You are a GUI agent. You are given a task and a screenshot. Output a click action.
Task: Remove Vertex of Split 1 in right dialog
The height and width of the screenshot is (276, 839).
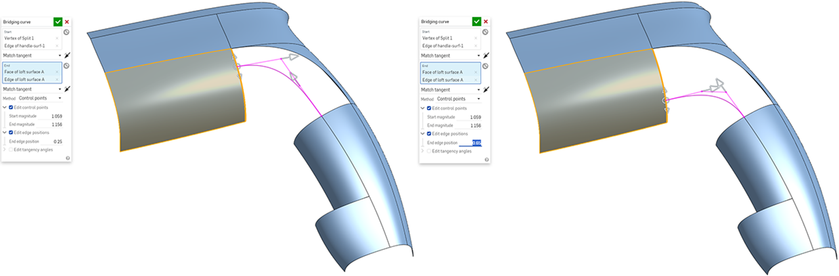[476, 38]
